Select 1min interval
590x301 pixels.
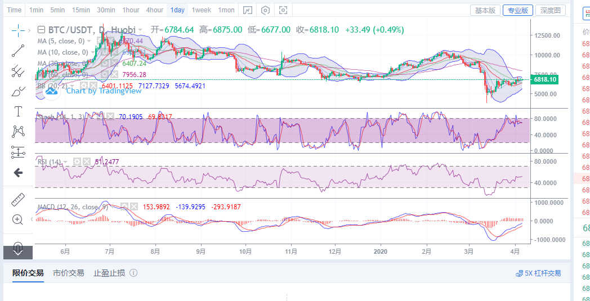click(36, 10)
